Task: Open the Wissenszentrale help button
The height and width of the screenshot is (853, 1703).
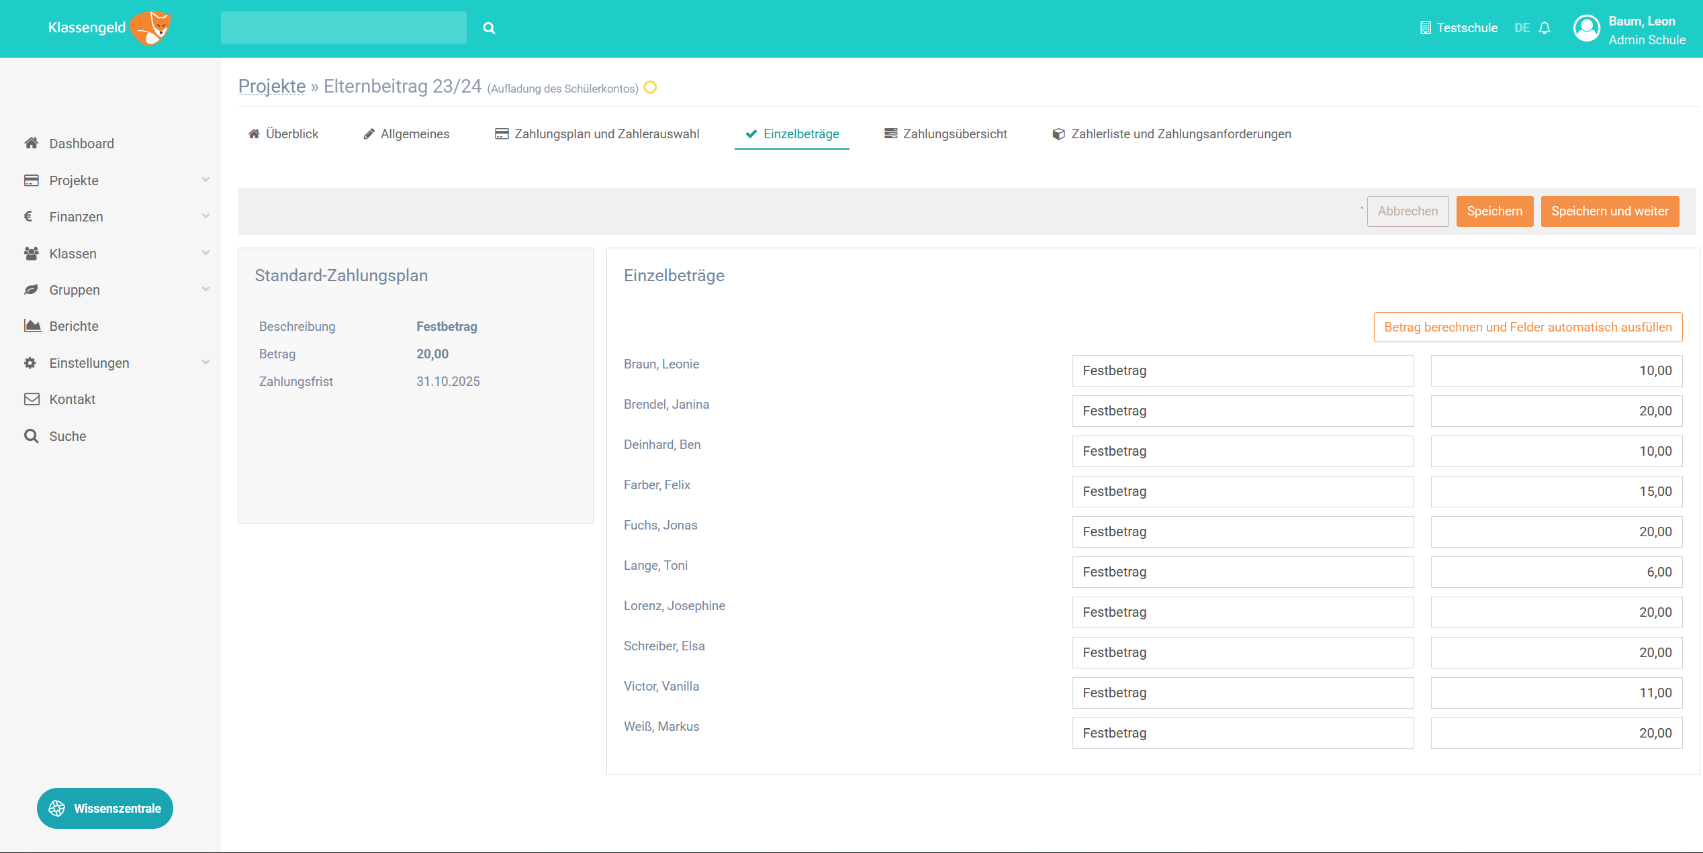Action: click(x=105, y=808)
